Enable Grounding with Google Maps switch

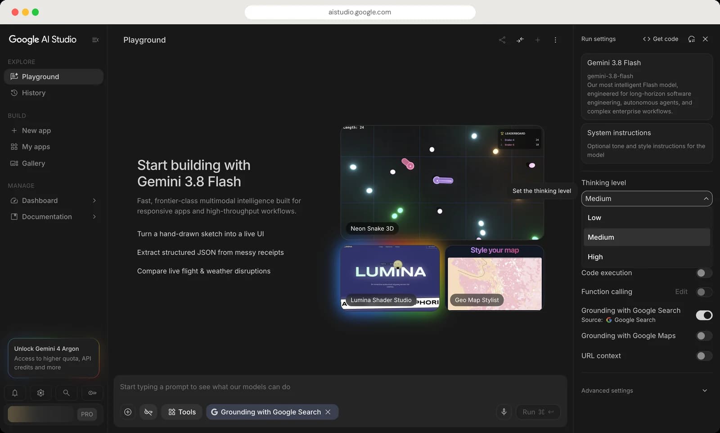coord(704,336)
